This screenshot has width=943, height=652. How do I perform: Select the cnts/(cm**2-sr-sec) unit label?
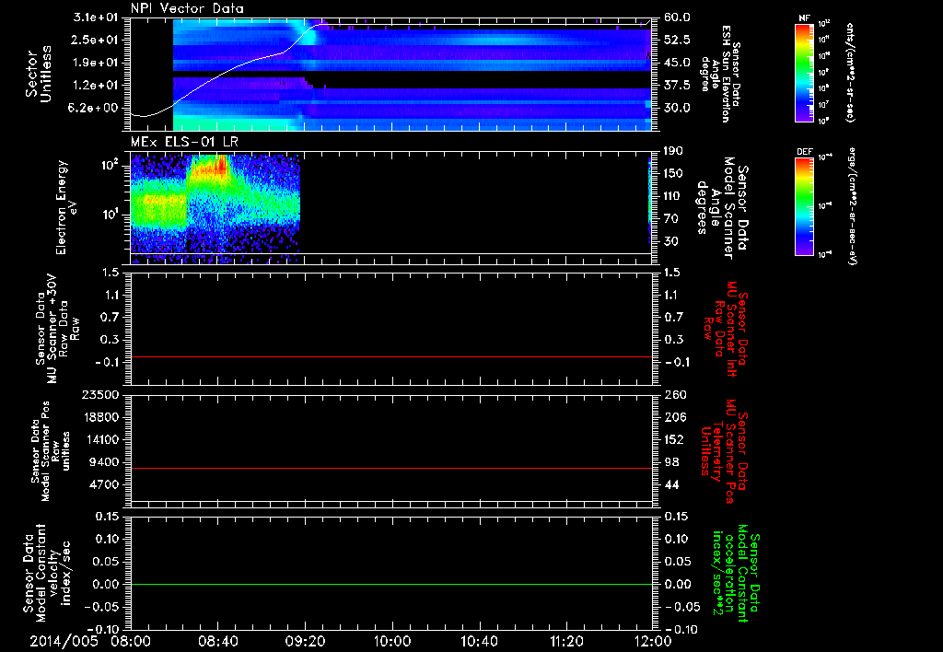pos(850,72)
